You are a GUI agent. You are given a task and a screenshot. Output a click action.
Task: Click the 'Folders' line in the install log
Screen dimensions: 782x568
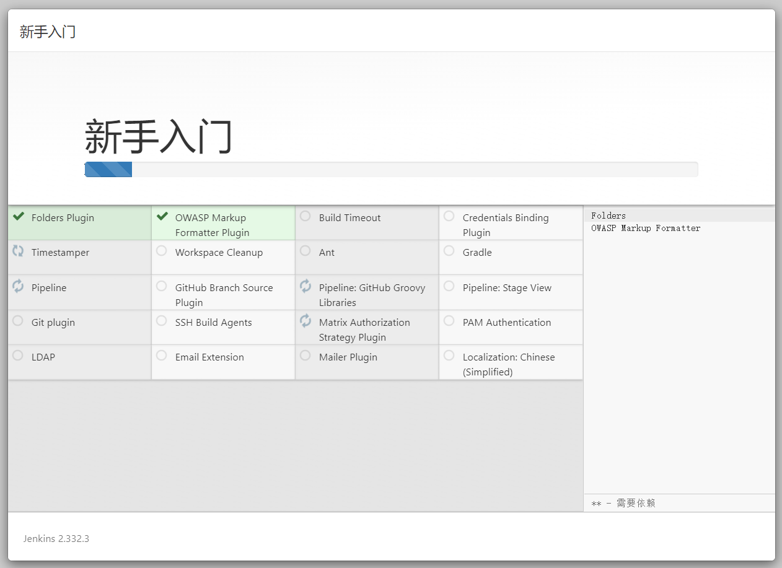pyautogui.click(x=608, y=216)
